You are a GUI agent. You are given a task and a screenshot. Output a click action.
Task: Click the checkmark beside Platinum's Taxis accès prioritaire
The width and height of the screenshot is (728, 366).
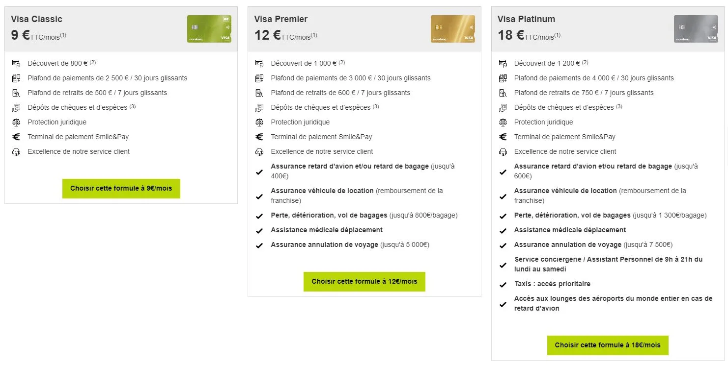[x=503, y=285]
